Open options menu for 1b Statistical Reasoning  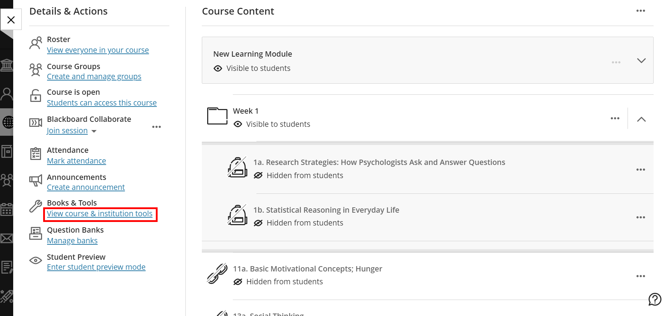coord(641,217)
